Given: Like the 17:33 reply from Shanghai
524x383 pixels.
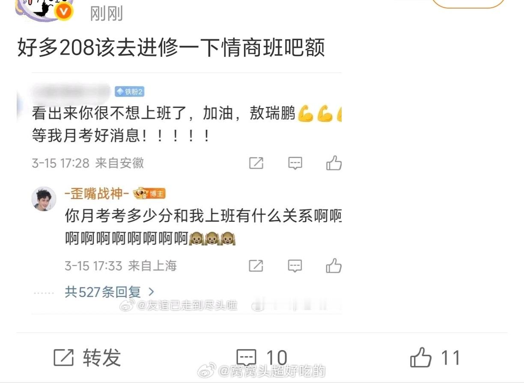Looking at the screenshot, I should pos(334,266).
